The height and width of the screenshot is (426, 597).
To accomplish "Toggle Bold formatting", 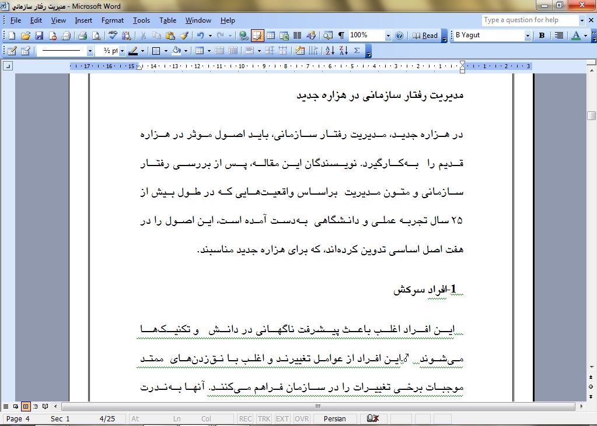I will 542,36.
